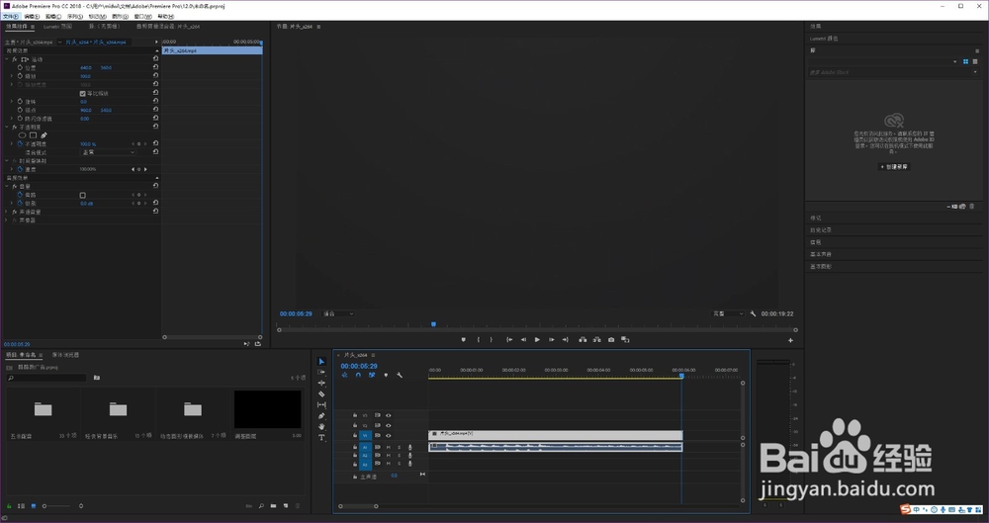This screenshot has width=989, height=523.
Task: Toggle V1 track output eye
Action: tap(388, 435)
